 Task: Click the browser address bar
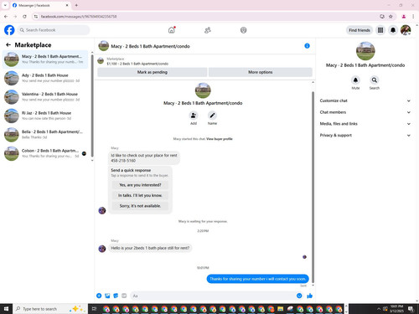coord(207,17)
